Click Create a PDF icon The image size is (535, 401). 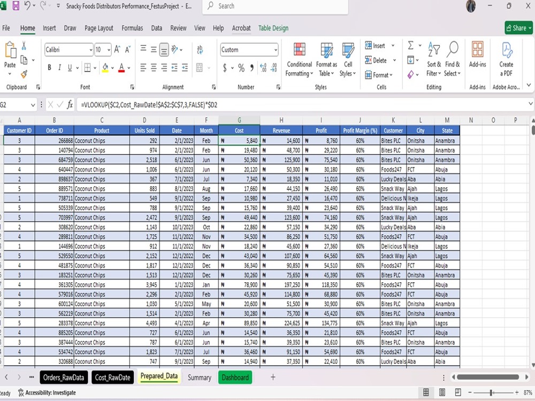coord(506,50)
